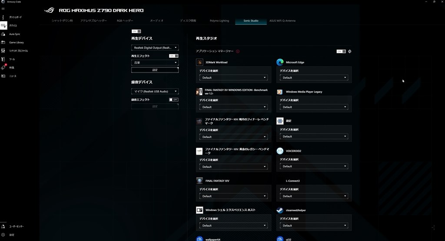Open the 音楽 effect preset dropdown
Viewport: 445px width, 241px height.
(x=155, y=63)
